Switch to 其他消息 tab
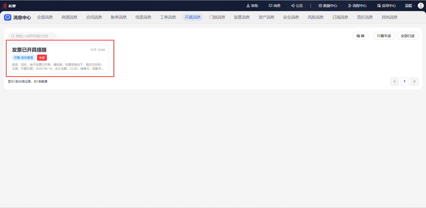 [389, 17]
